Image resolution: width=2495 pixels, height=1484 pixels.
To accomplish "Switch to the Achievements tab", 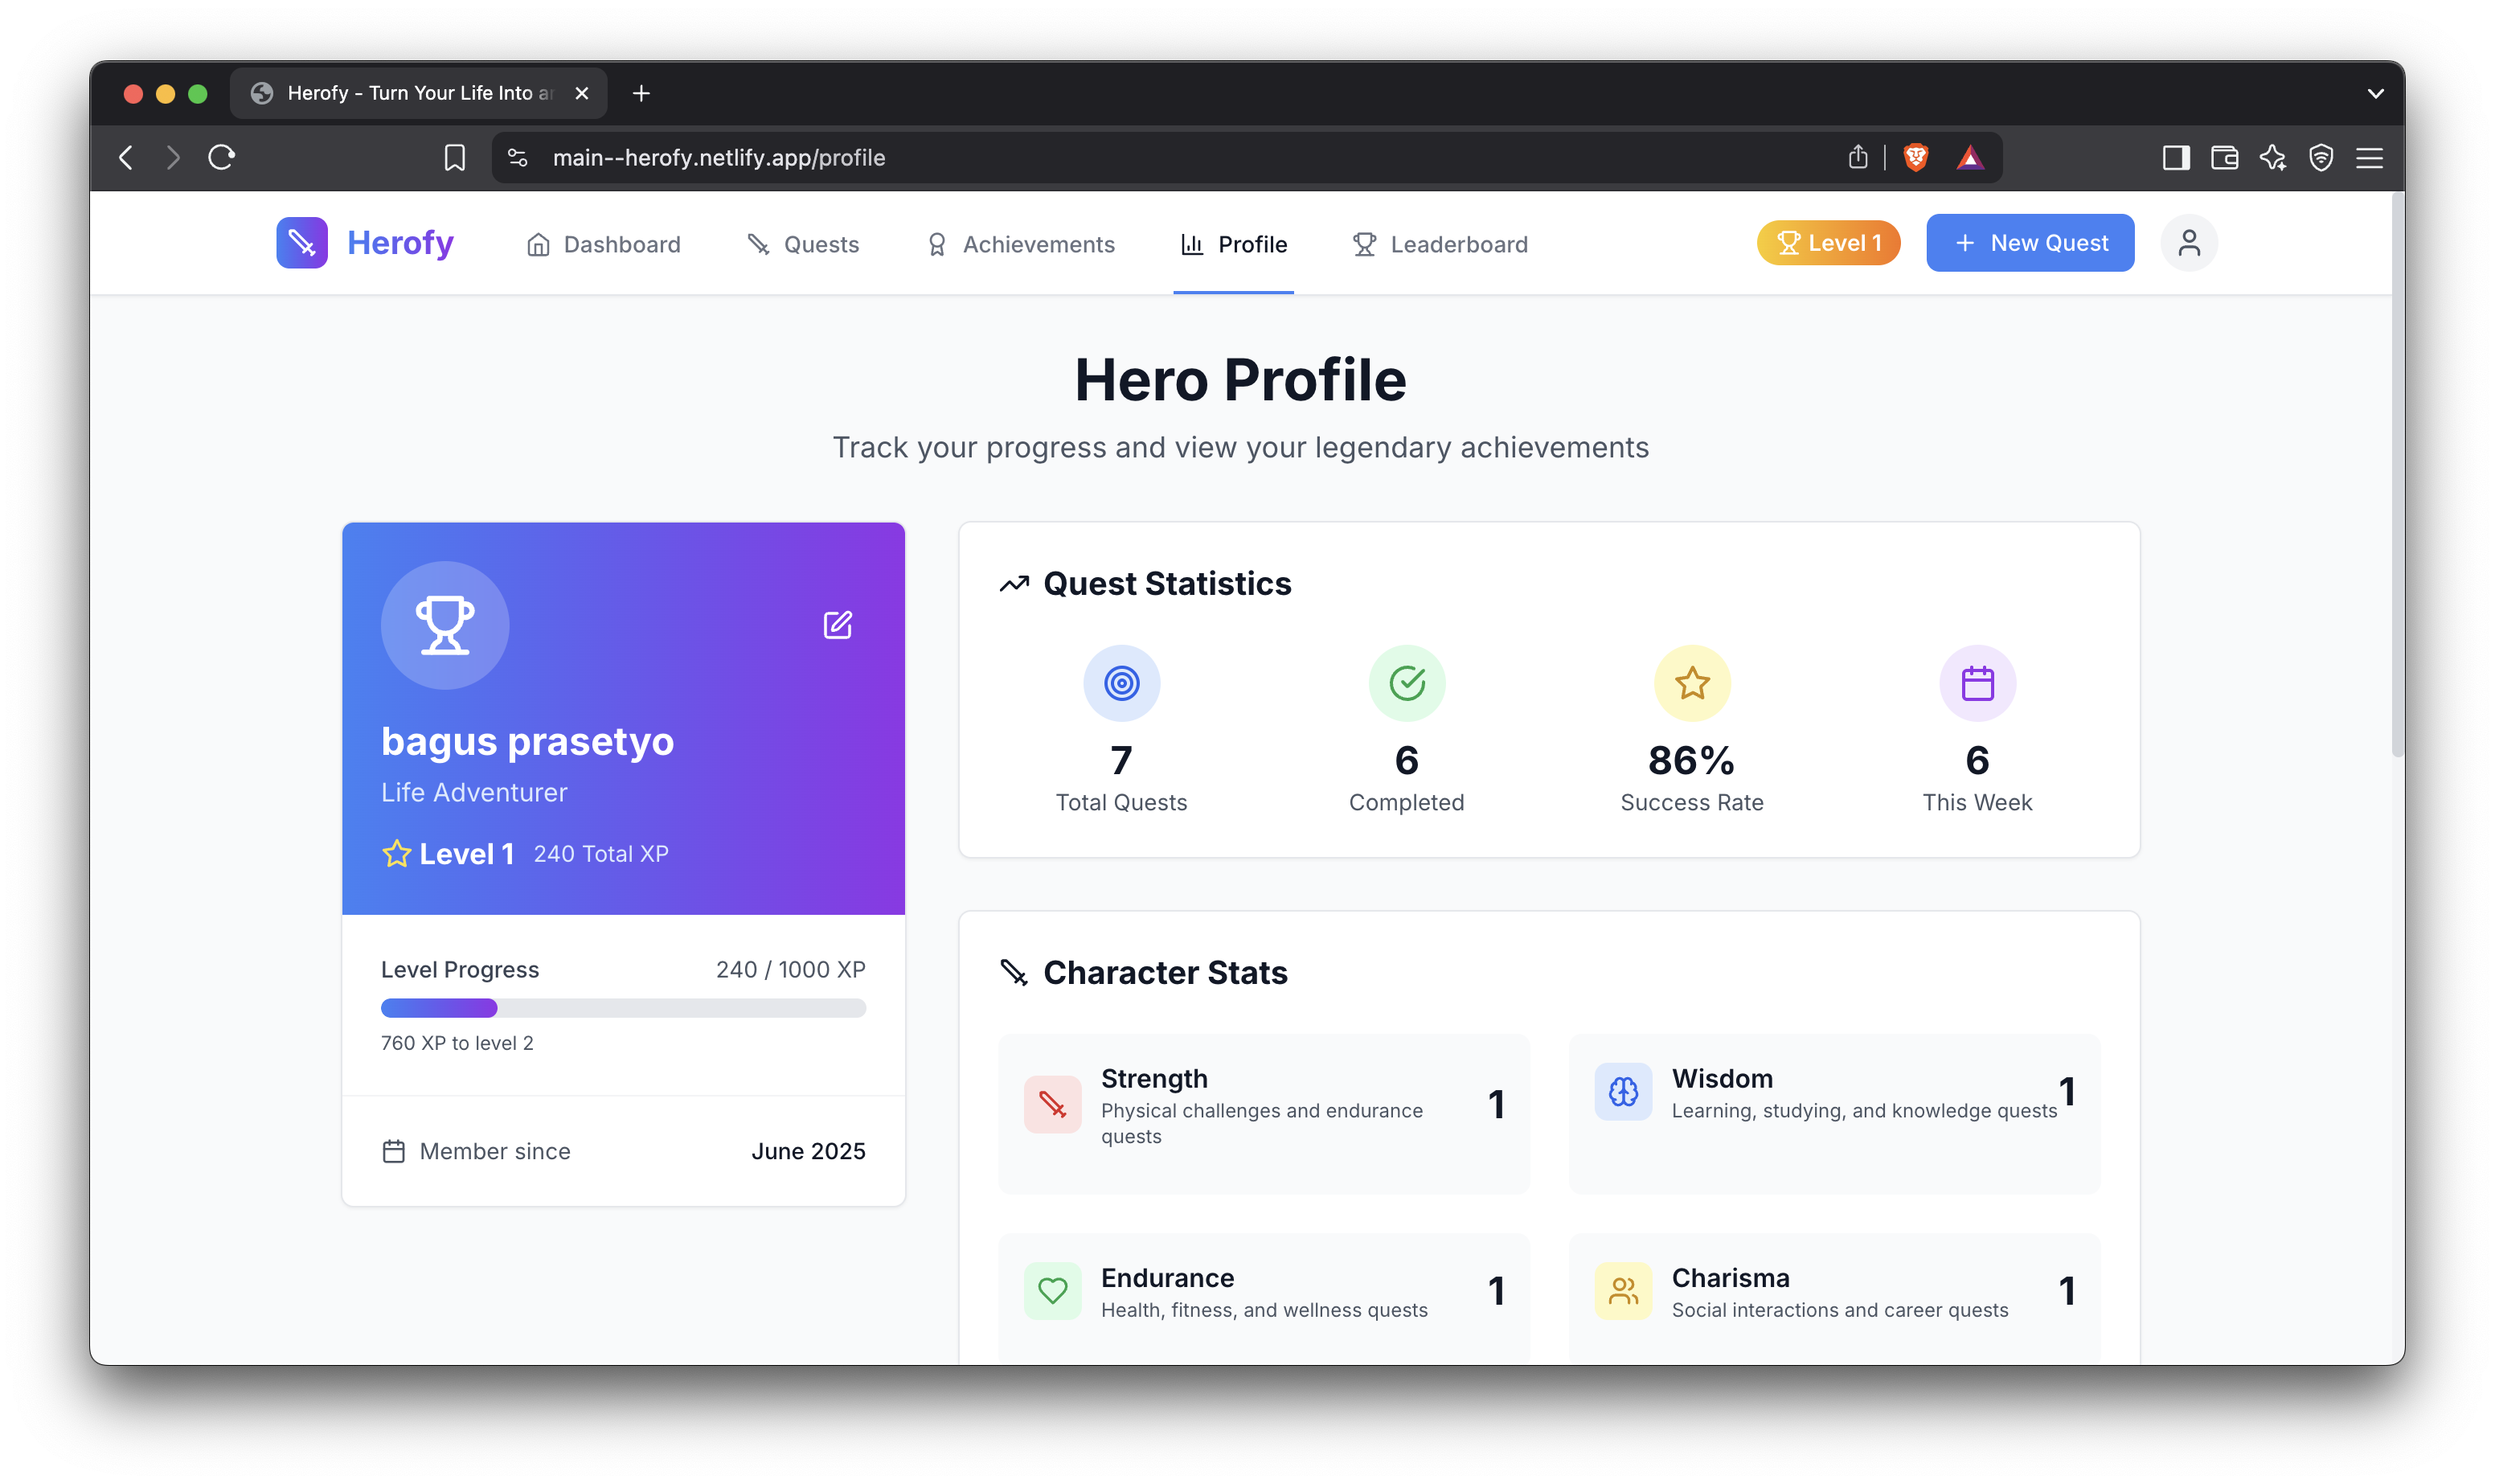I will [x=1019, y=244].
